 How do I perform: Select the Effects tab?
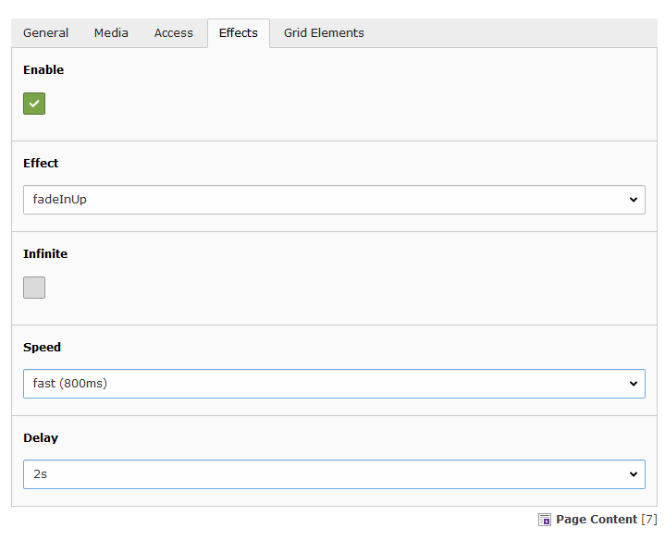click(238, 33)
